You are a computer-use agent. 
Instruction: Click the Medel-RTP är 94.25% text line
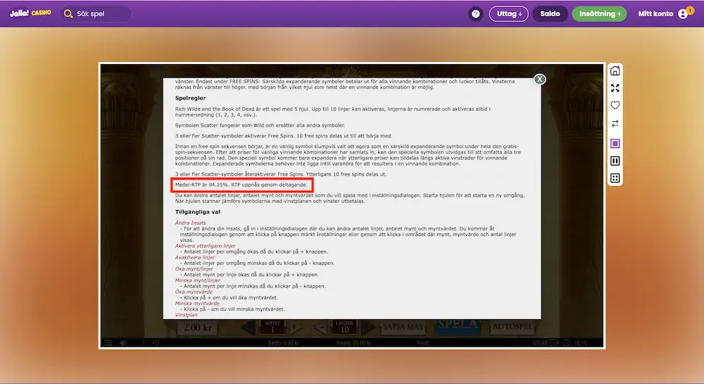pos(241,185)
